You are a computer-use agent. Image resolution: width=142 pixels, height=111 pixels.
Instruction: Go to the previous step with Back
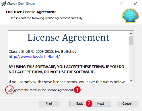pyautogui.click(x=78, y=104)
